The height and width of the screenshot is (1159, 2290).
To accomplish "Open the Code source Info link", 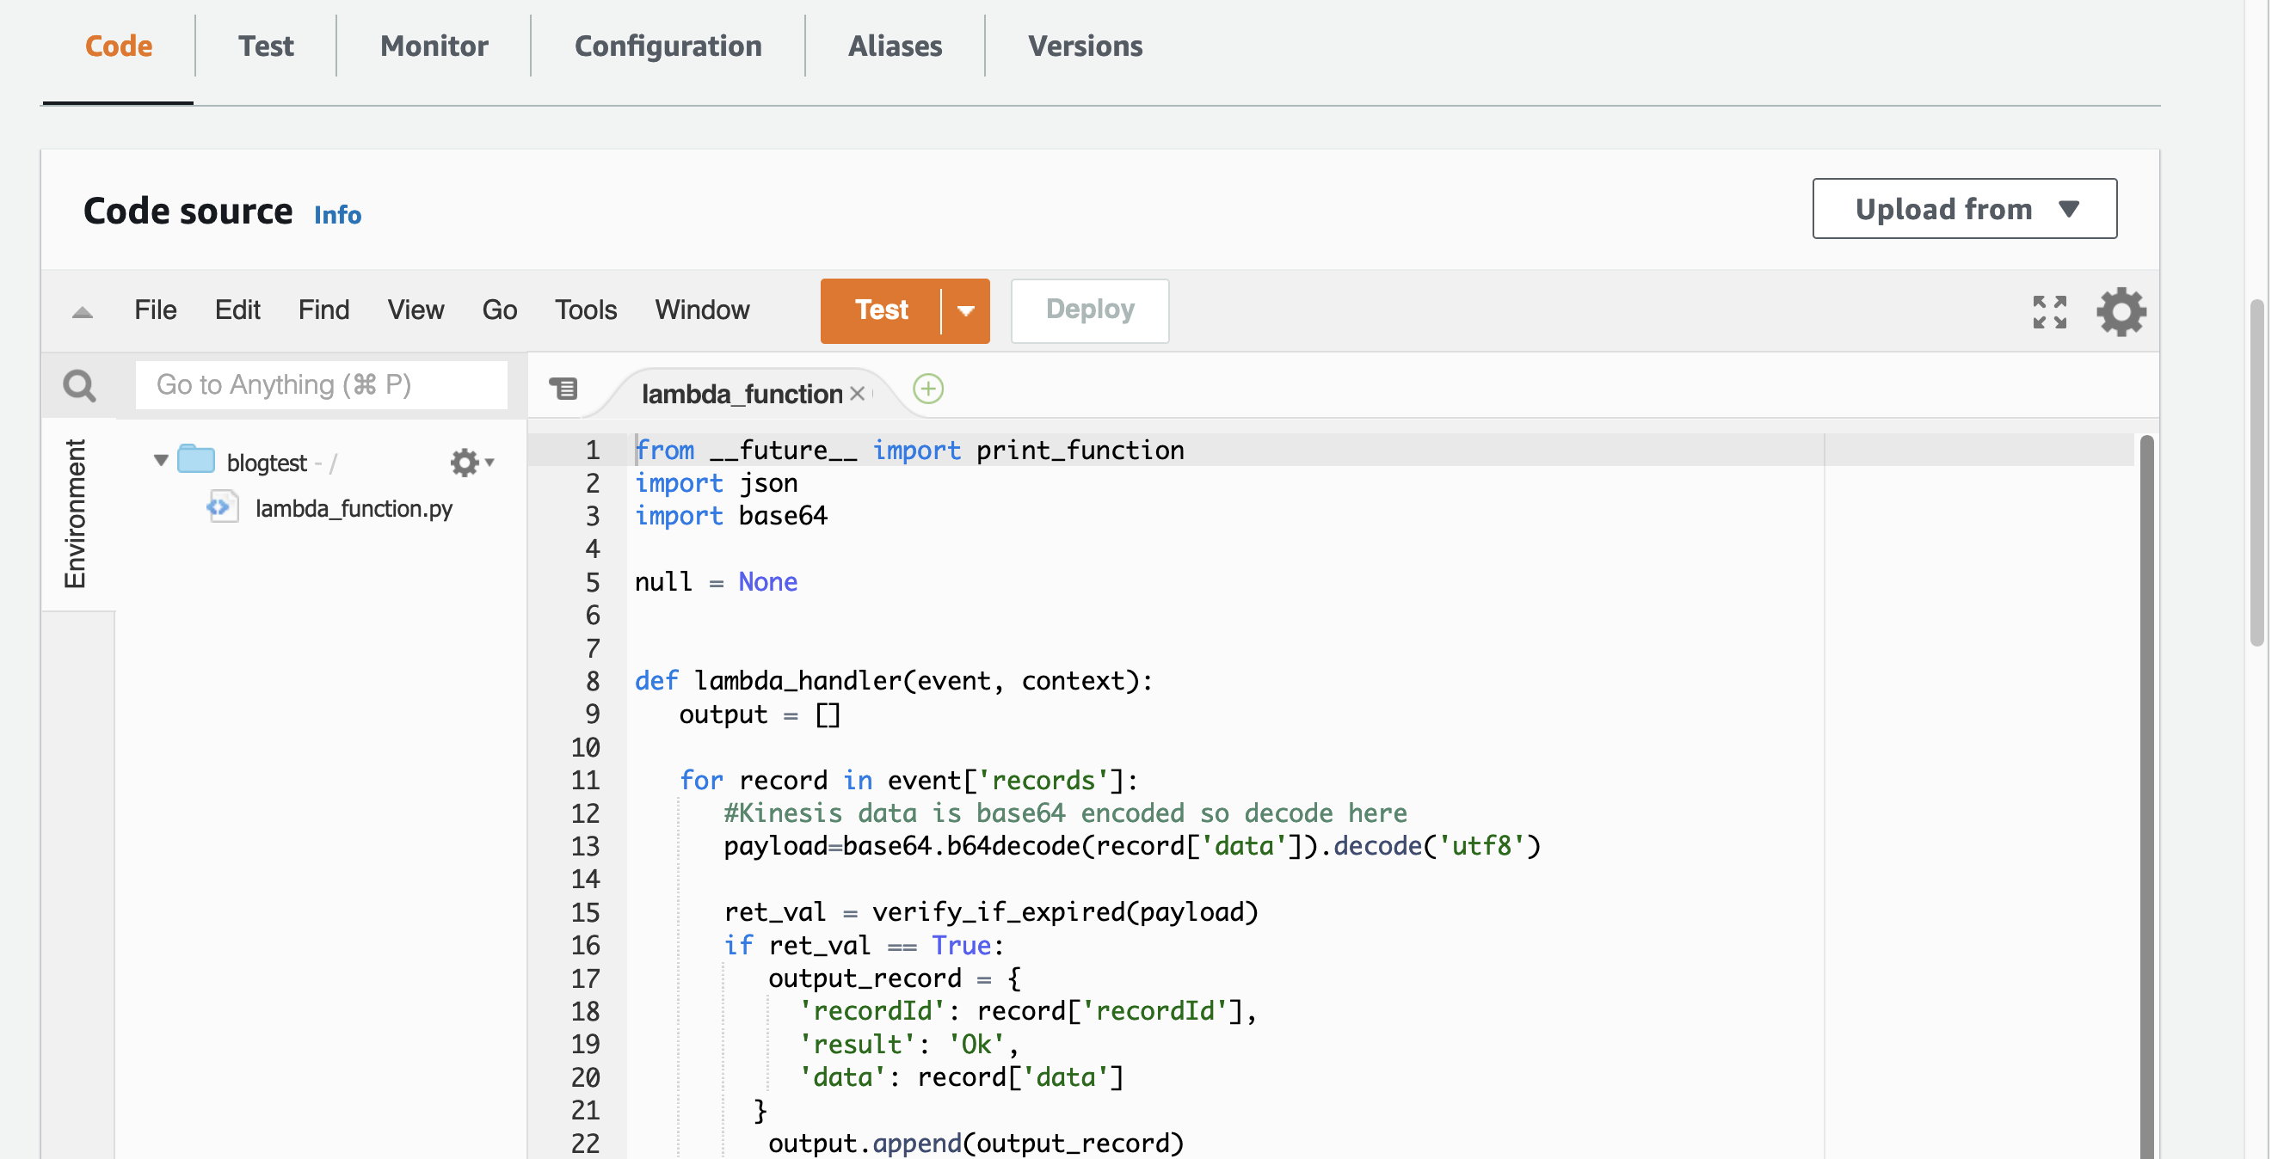I will point(337,215).
